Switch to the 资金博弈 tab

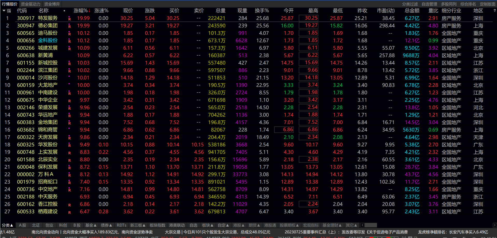[x=52, y=4]
